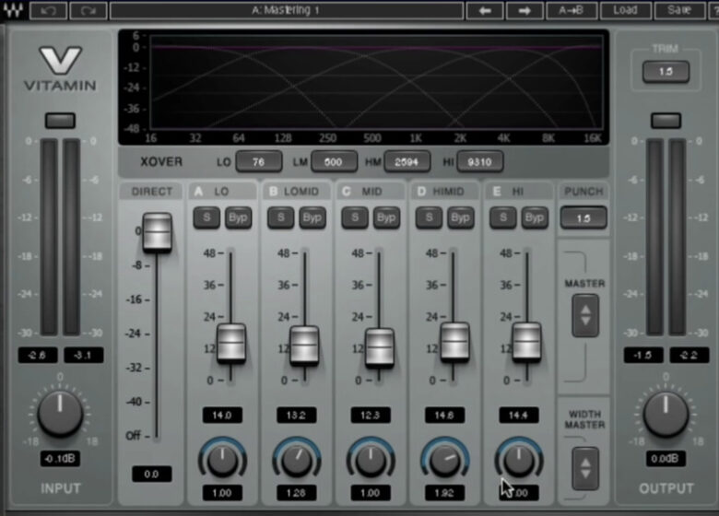Reset the input meter clip indicator
This screenshot has height=516, width=719.
click(60, 121)
